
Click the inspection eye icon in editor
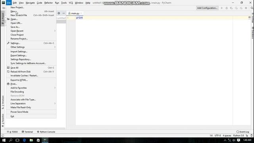pos(250,17)
